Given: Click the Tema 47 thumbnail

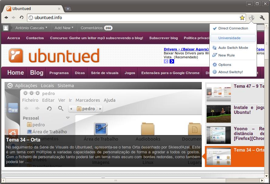Looking at the screenshot, I should coord(219,93).
